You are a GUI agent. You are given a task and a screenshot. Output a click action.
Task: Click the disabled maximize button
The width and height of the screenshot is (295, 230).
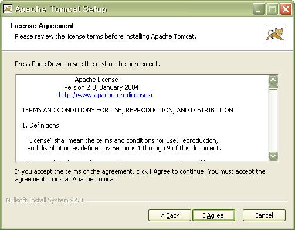click(272, 9)
